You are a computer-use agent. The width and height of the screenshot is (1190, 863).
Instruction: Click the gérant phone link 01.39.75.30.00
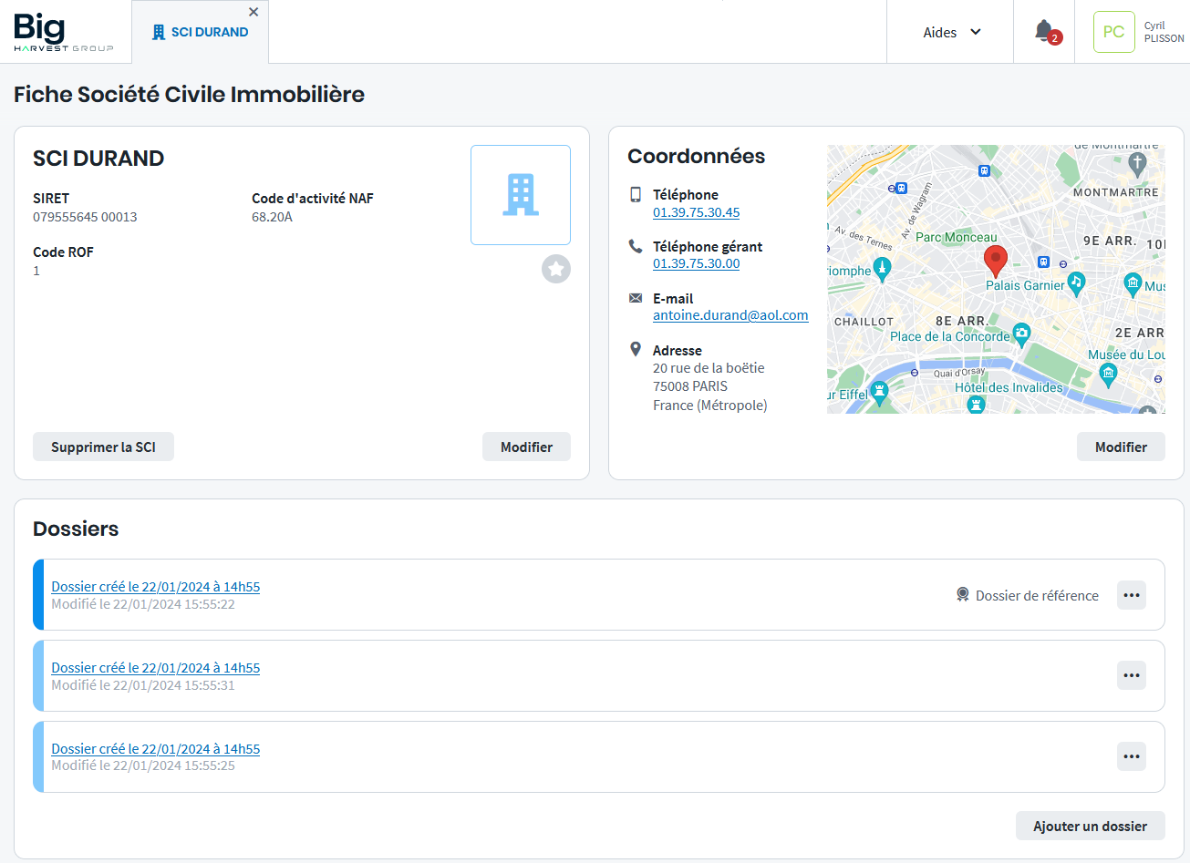click(696, 263)
